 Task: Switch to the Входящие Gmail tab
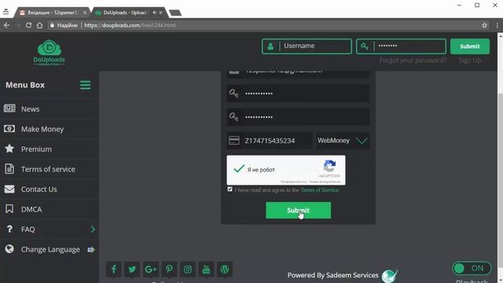point(53,13)
